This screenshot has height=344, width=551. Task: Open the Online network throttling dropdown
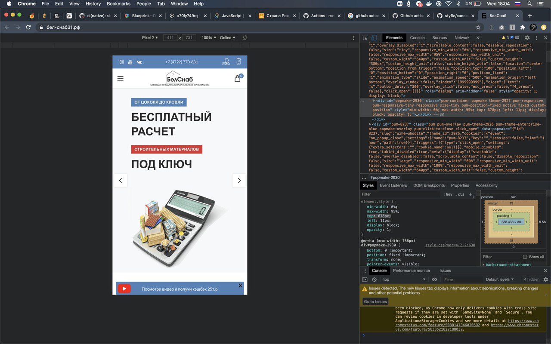pos(228,38)
